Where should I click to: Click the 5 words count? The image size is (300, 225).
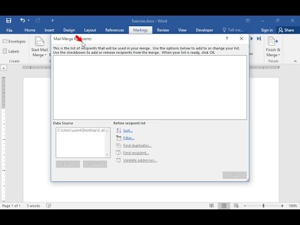[33, 206]
